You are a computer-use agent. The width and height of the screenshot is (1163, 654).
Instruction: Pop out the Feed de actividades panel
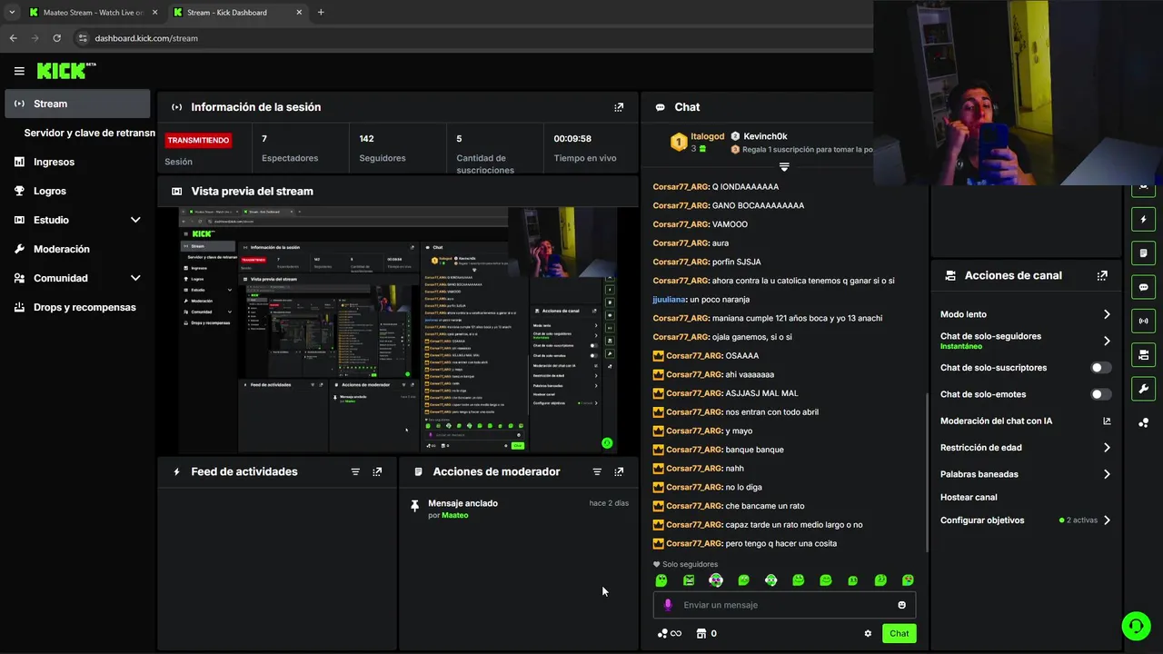pos(377,471)
